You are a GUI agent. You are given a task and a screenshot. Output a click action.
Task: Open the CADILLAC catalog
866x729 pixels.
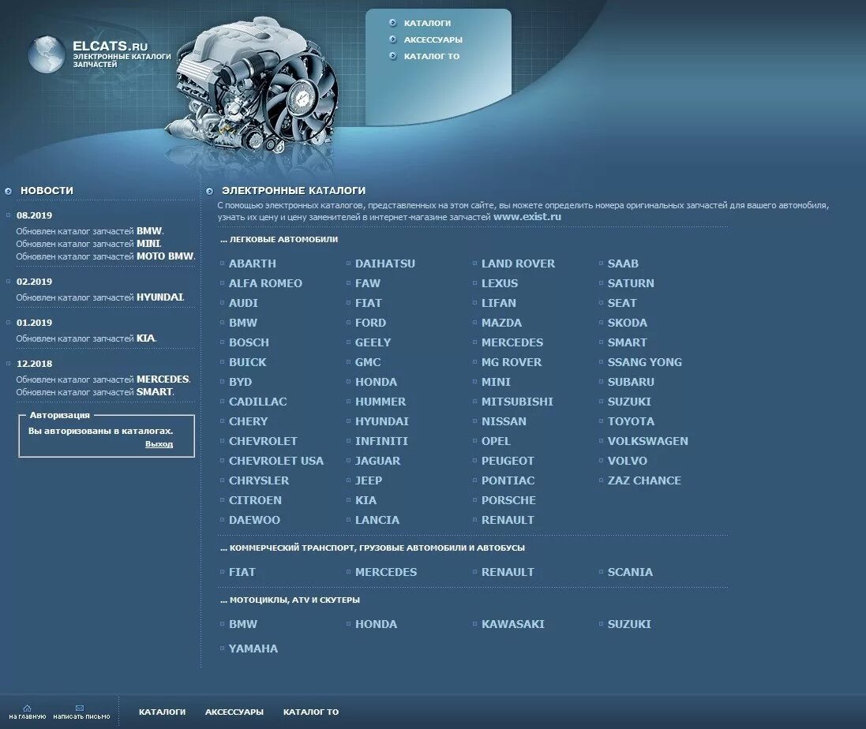(x=258, y=402)
